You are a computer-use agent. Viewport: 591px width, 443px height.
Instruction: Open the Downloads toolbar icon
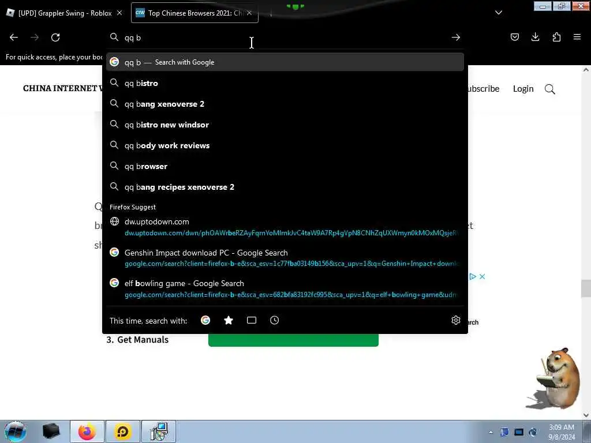(x=535, y=37)
